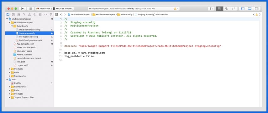268x113 pixels.
Task: Show the Assistant editor
Action: tap(227, 9)
